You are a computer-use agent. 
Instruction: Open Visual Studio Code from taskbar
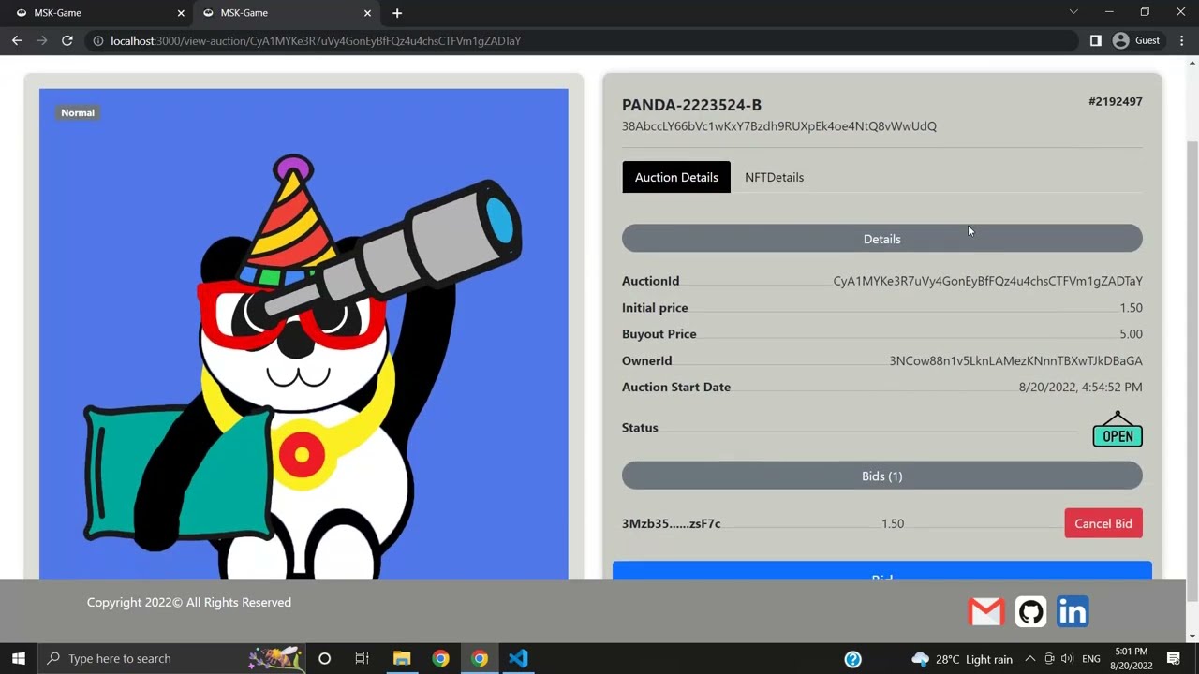(x=518, y=658)
